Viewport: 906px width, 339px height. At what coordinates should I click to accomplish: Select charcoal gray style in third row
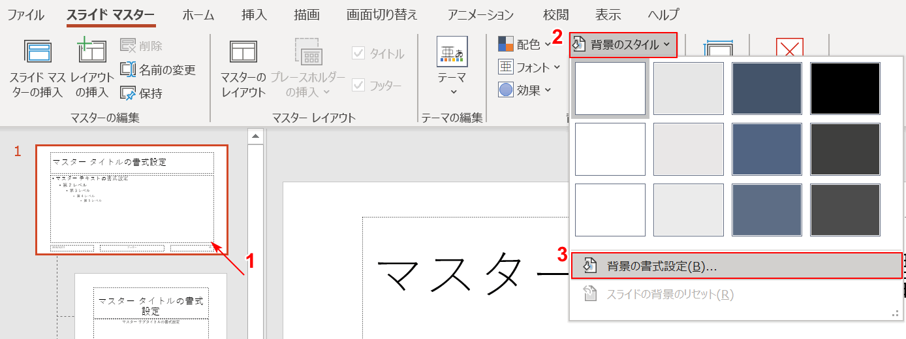point(845,210)
